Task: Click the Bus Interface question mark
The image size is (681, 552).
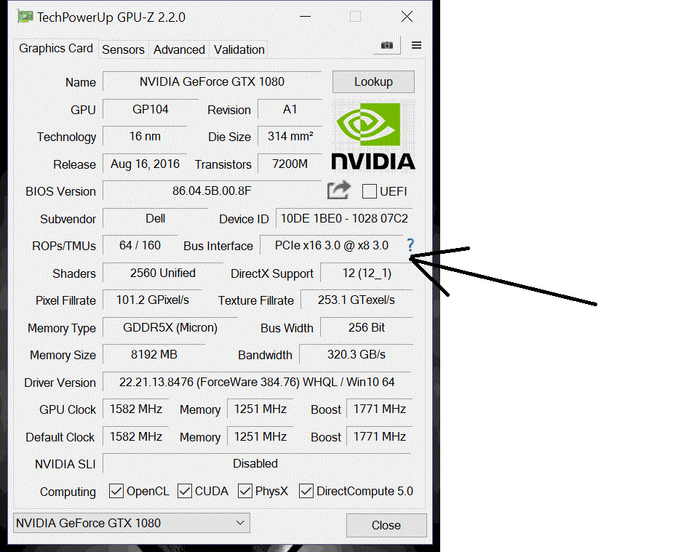Action: [410, 245]
